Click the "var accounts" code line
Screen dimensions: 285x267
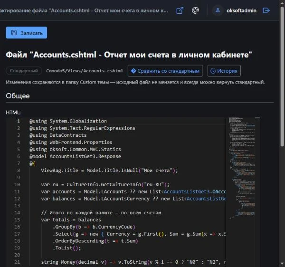[133, 192]
